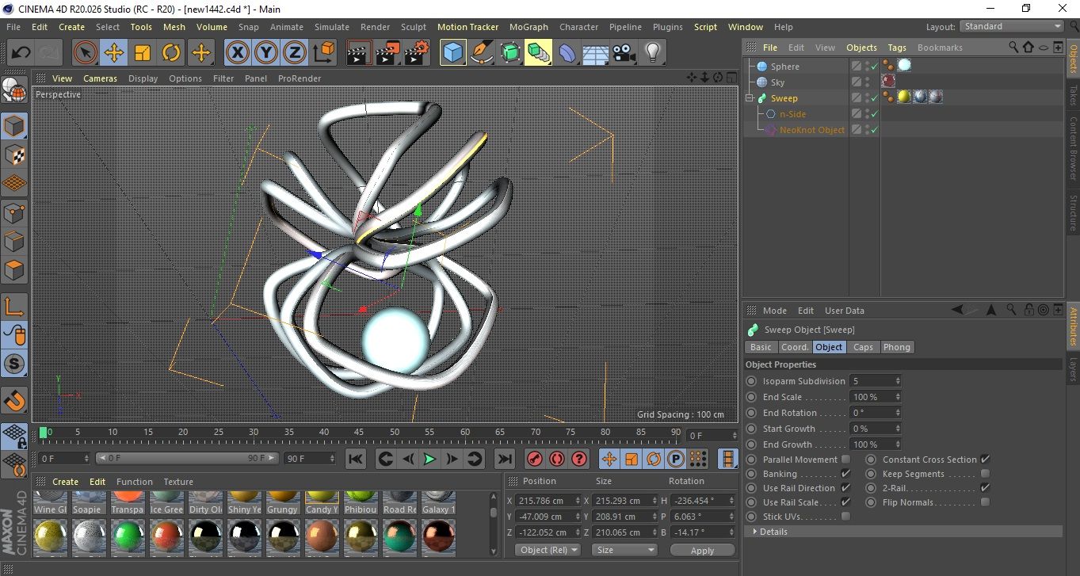Toggle the Banking checkbox
This screenshot has height=576, width=1080.
(845, 474)
